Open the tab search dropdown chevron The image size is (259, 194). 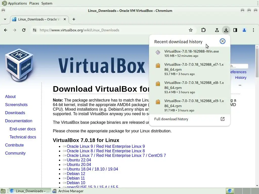pyautogui.click(x=5, y=19)
